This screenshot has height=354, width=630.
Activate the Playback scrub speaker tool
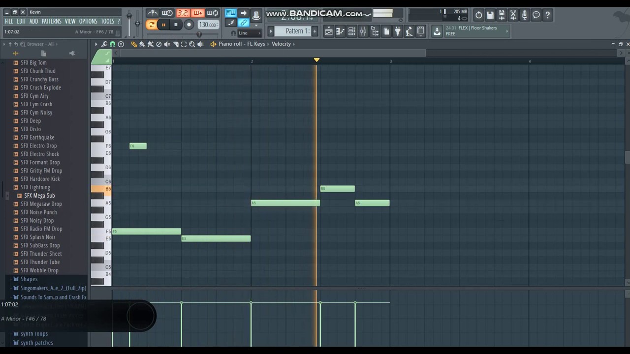click(x=200, y=44)
